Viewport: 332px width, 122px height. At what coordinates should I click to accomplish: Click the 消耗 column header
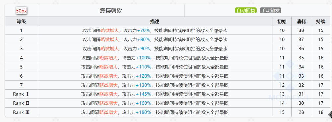[301, 21]
